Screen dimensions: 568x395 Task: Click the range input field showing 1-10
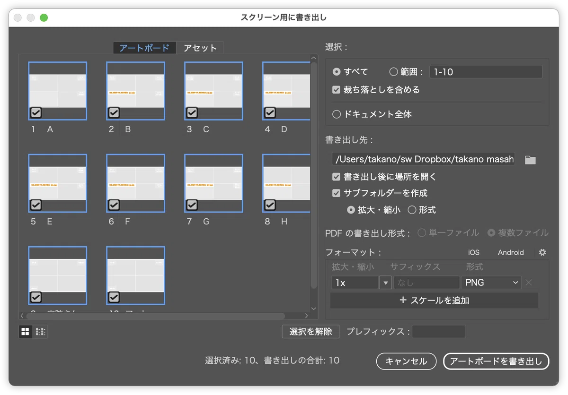click(x=486, y=72)
